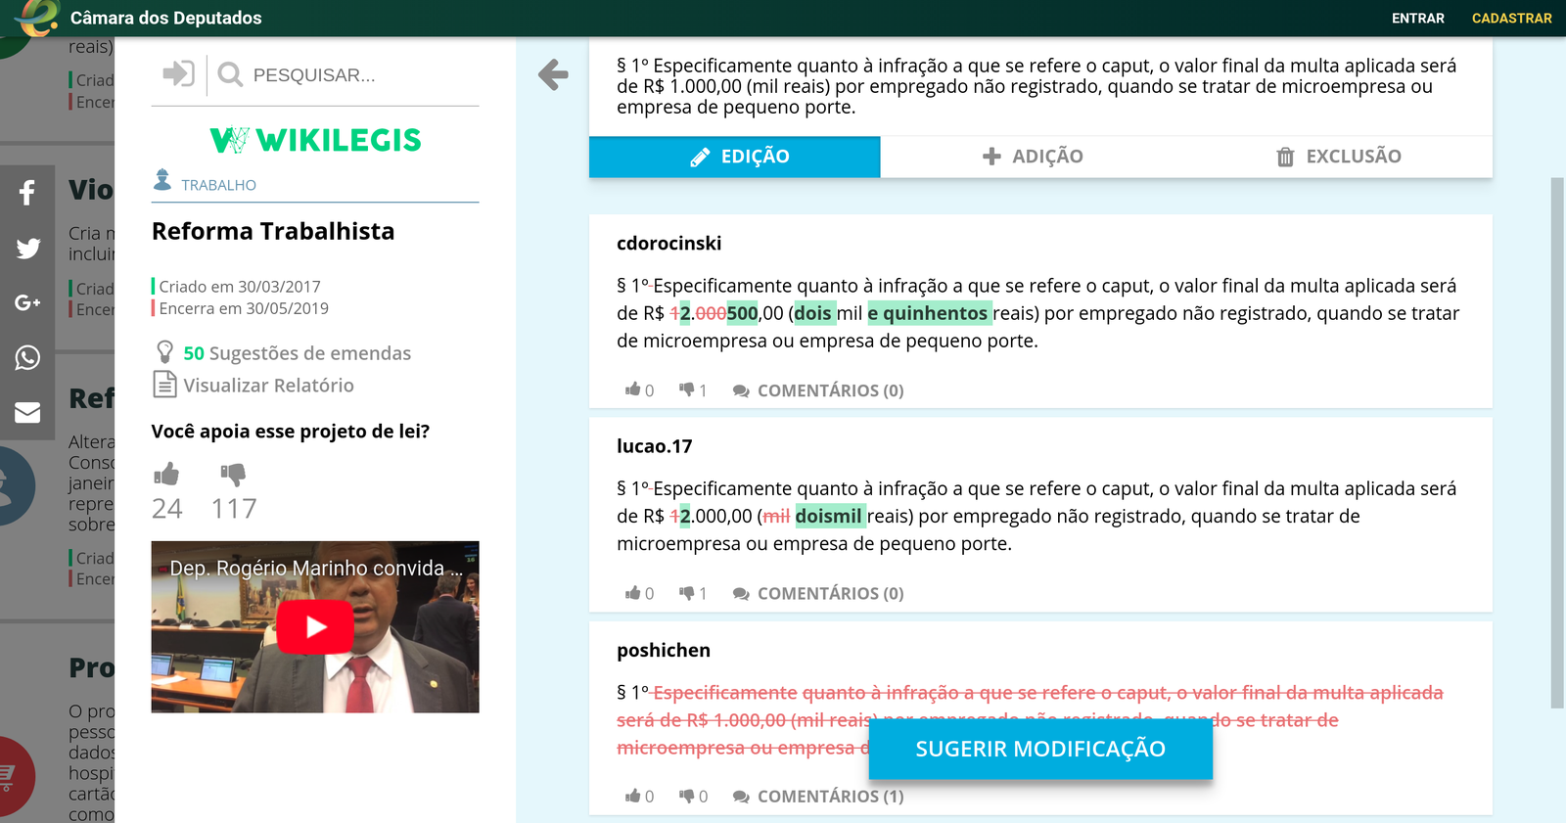This screenshot has width=1566, height=823.
Task: Upvote cdorocinski's amendment suggestion
Action: pos(633,390)
